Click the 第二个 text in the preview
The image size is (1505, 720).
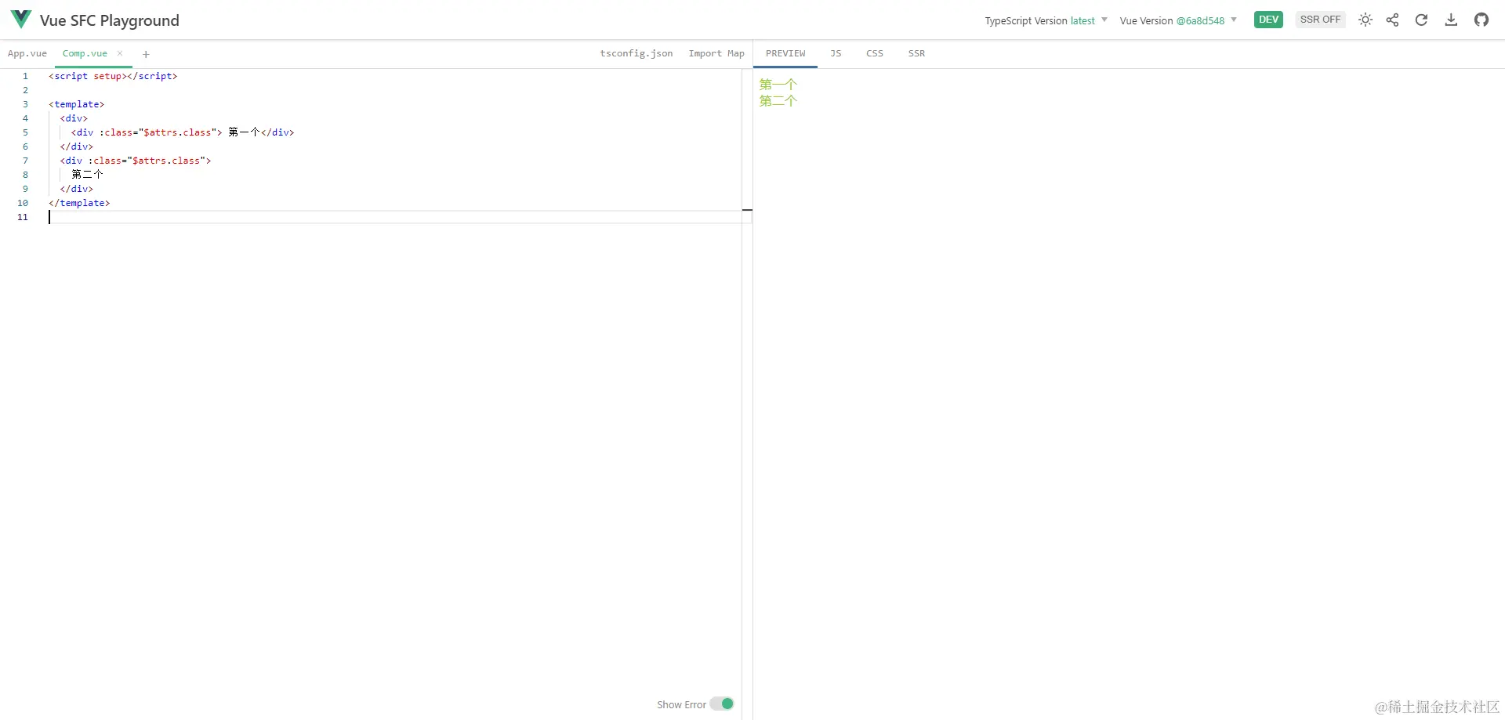[778, 100]
